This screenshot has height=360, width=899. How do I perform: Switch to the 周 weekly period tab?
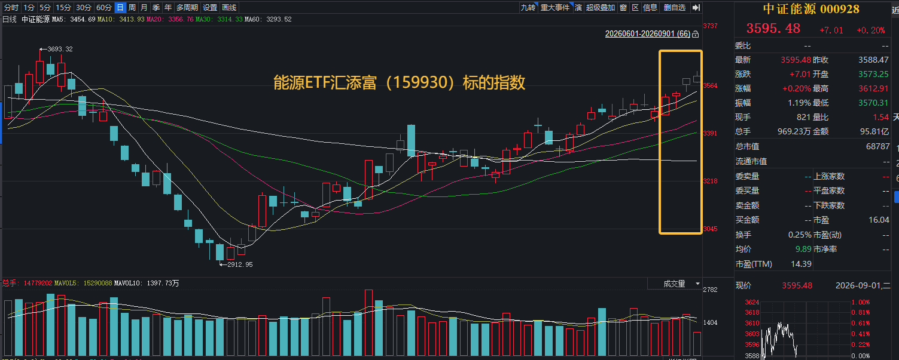[x=132, y=8]
